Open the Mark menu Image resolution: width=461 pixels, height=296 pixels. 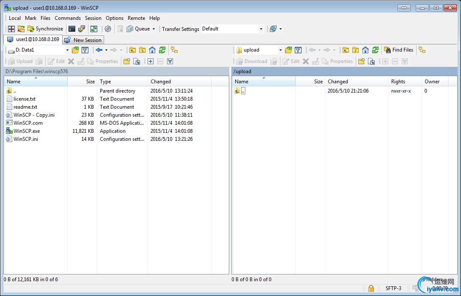[30, 18]
